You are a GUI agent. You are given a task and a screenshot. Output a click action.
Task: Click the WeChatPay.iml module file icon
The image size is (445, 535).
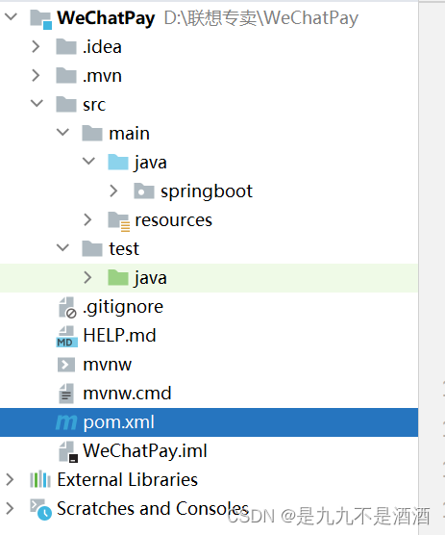(68, 451)
